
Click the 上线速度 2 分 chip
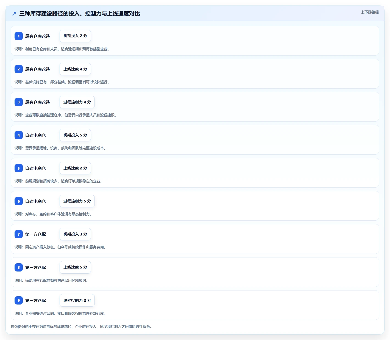point(75,168)
